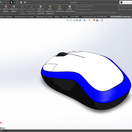Open the Calcular tab
The width and height of the screenshot is (132, 132).
pos(65,17)
